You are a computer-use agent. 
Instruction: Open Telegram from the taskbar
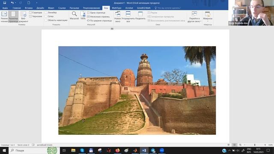click(x=153, y=150)
